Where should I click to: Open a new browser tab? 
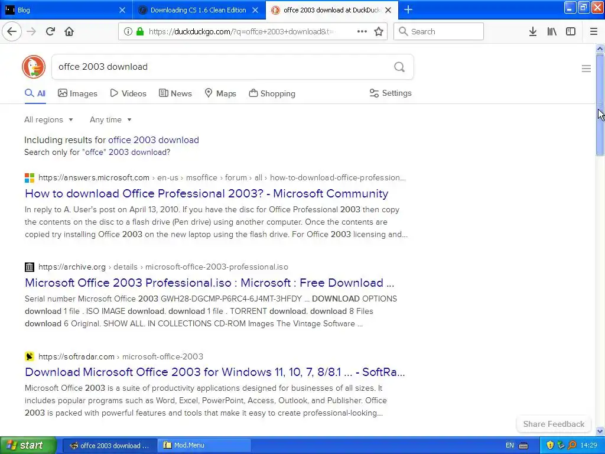pyautogui.click(x=408, y=9)
